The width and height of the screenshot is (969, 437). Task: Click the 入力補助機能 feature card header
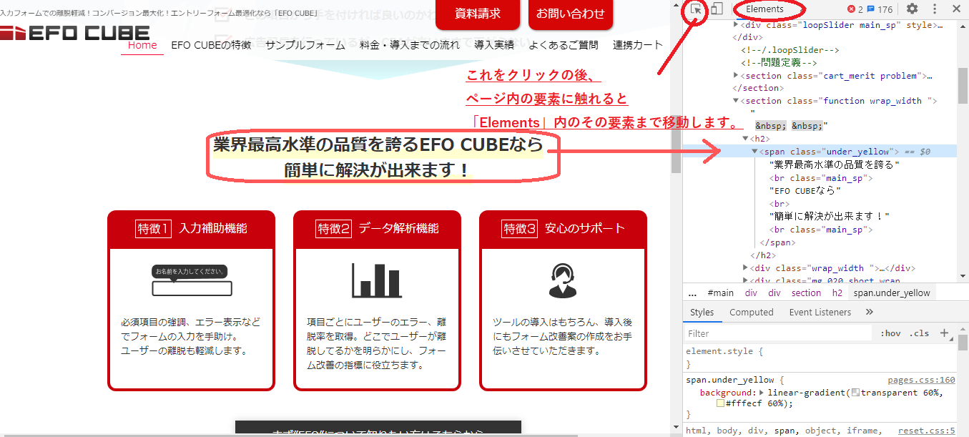pyautogui.click(x=191, y=229)
